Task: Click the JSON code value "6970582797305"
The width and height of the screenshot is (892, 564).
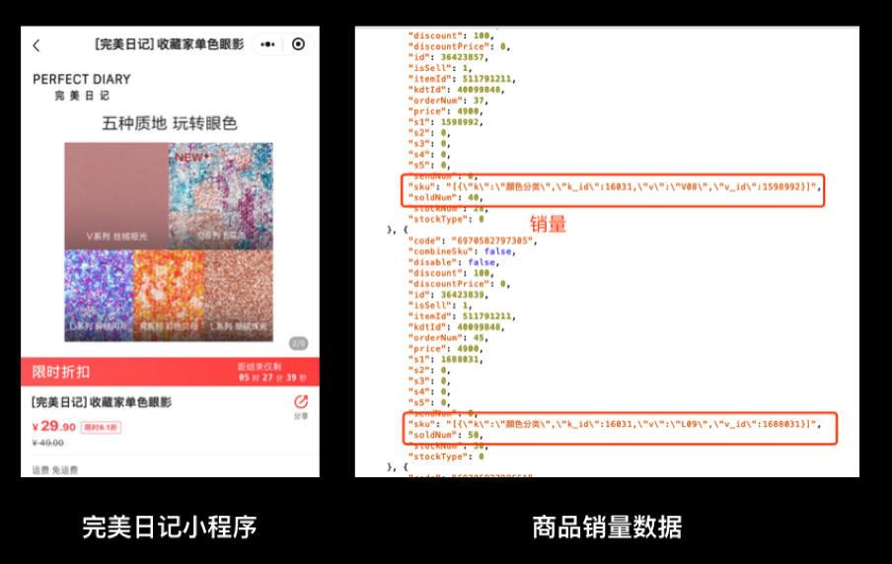Action: [x=492, y=241]
